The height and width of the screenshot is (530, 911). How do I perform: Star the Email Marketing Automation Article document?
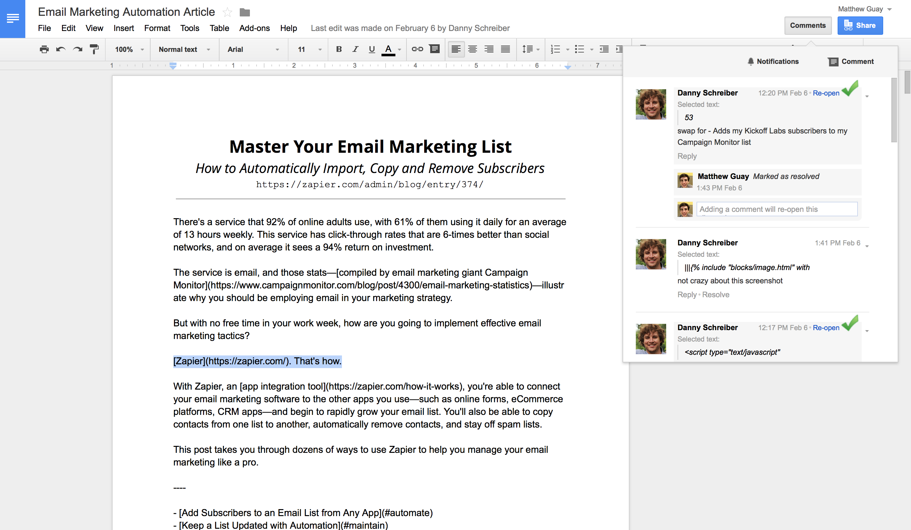pos(227,12)
